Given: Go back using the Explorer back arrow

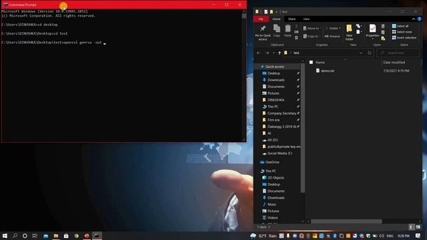Looking at the screenshot, I should (258, 53).
